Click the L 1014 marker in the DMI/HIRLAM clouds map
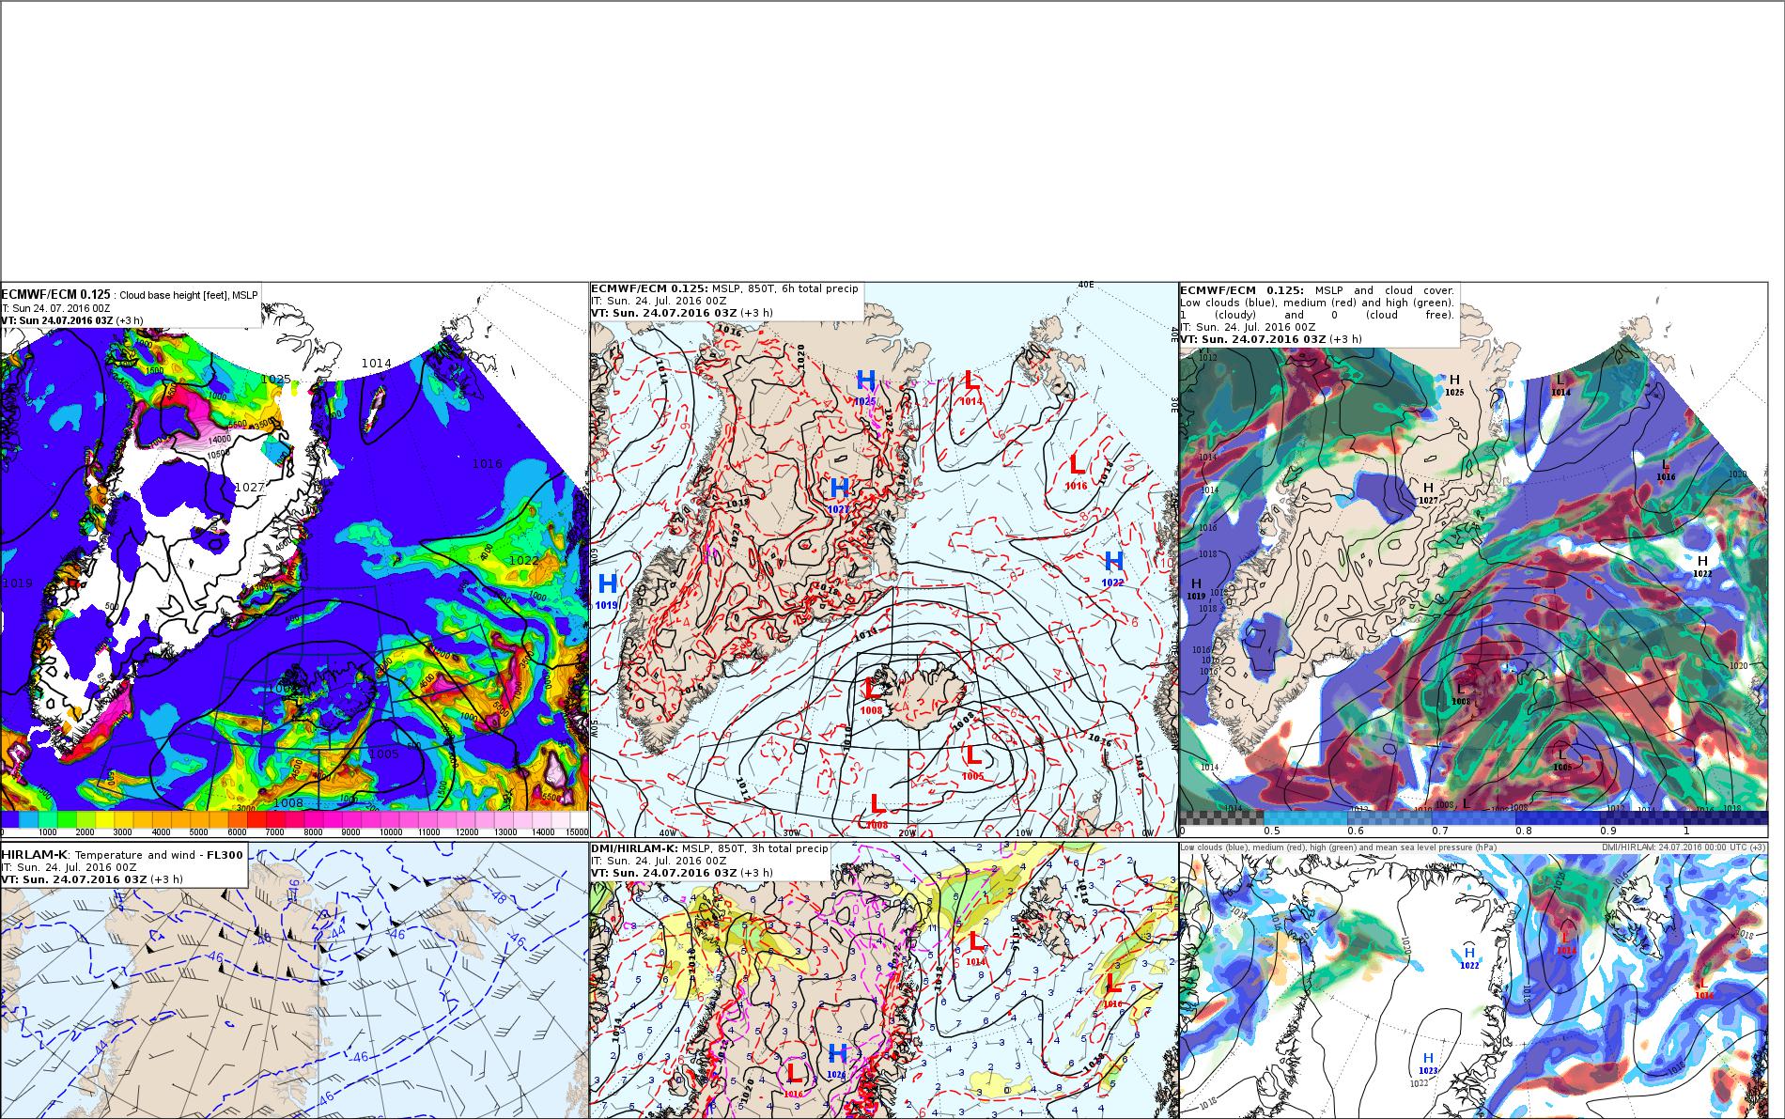 [x=1566, y=942]
